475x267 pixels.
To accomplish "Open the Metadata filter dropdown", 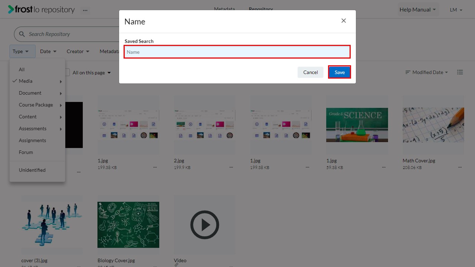I will point(109,52).
